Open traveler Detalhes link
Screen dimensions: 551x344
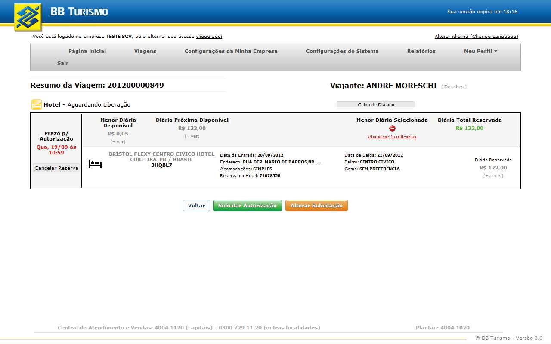[x=454, y=87]
